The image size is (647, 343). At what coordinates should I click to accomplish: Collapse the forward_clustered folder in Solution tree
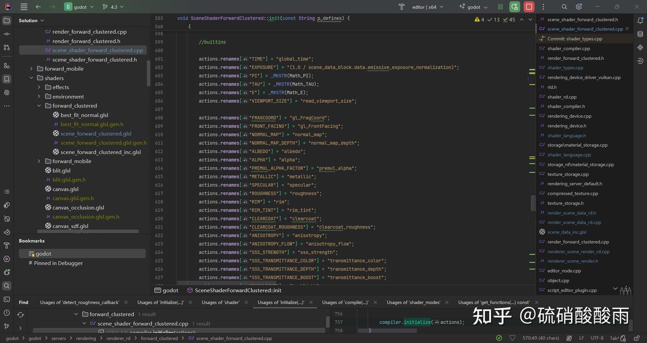pos(39,106)
